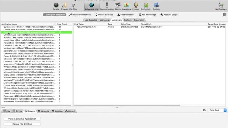Open the Data Fork dropdown
This screenshot has height=128, width=228.
point(217,110)
